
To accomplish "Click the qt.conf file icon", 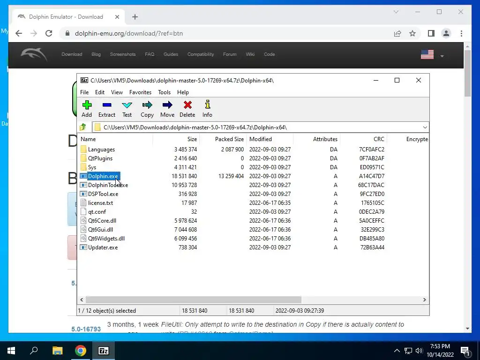I will pos(83,211).
